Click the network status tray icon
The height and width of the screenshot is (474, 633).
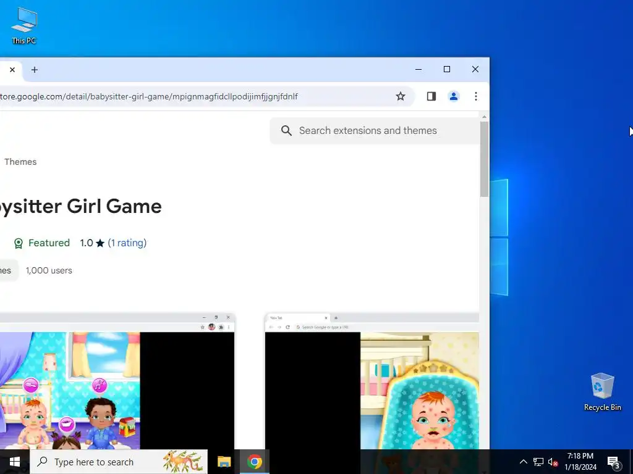538,462
